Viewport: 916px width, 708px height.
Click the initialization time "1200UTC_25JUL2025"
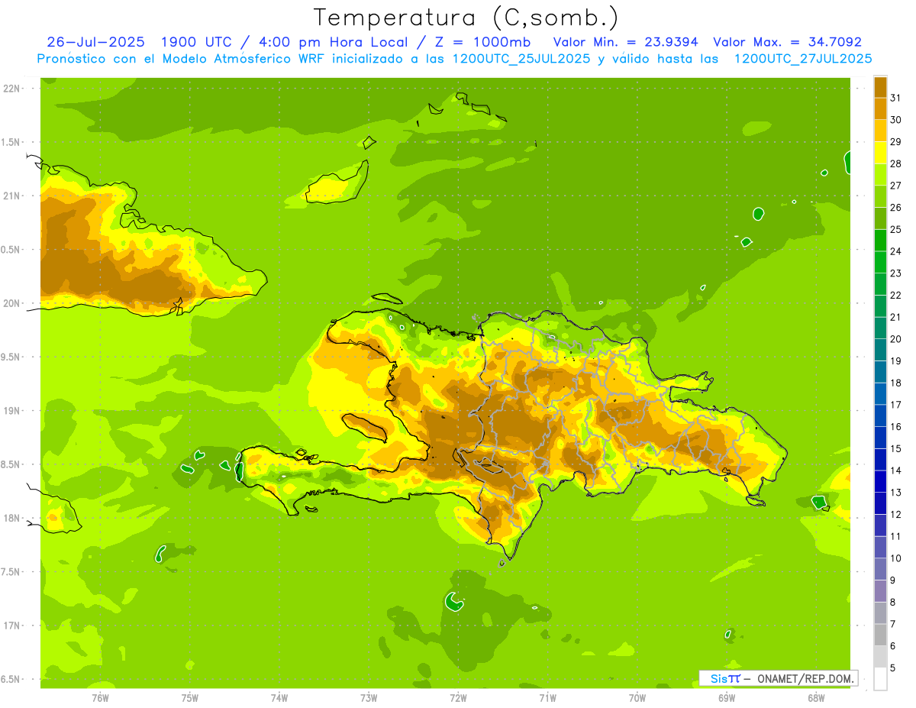pos(521,59)
